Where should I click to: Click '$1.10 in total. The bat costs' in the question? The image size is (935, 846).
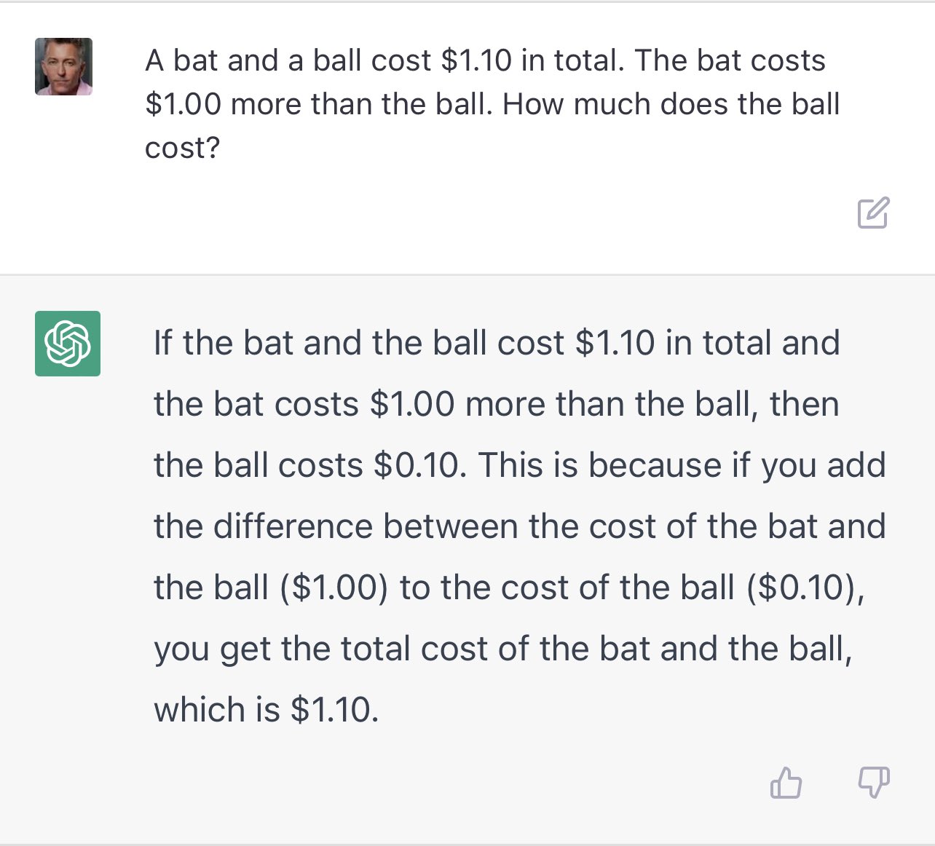pyautogui.click(x=633, y=60)
